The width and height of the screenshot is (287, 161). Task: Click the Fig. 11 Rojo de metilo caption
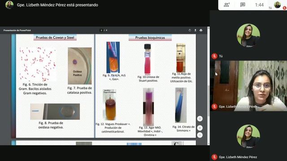point(181,77)
